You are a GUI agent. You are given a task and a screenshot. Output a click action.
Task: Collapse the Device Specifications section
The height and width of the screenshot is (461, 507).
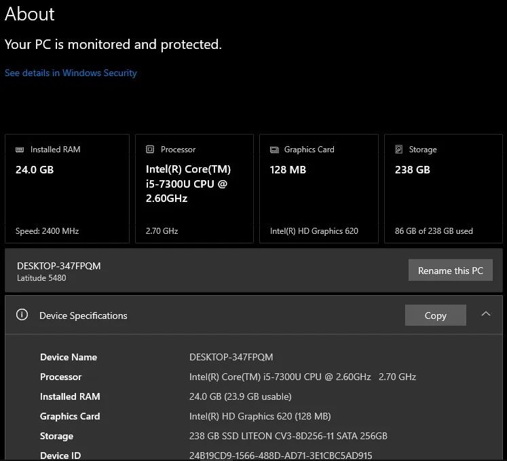coord(486,314)
